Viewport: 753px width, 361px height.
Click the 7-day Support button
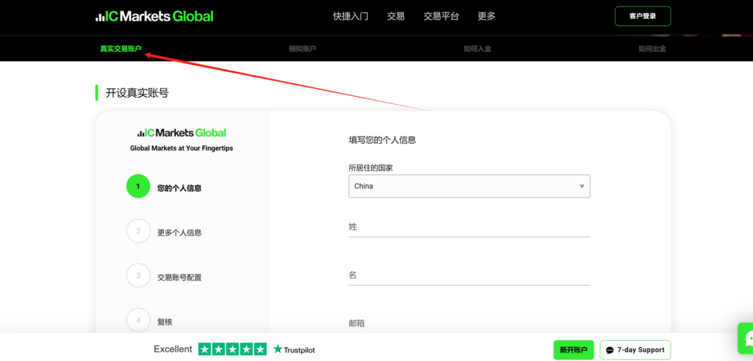[635, 350]
